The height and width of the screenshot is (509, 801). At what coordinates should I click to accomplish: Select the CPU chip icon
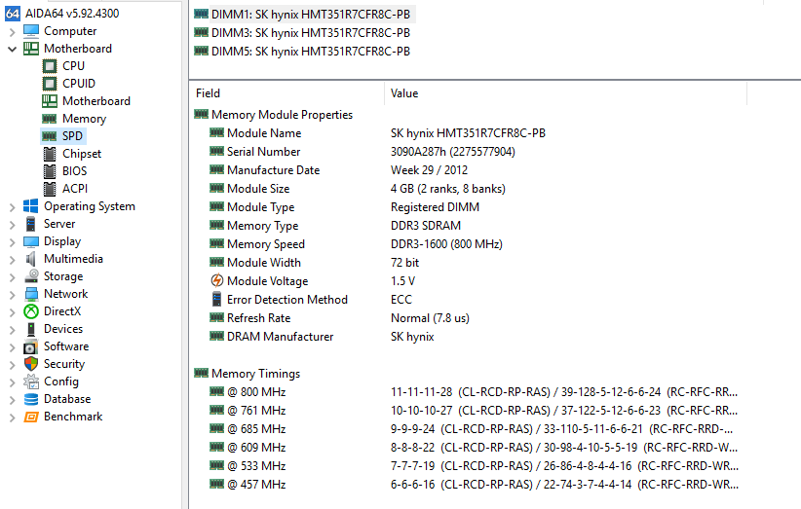tap(50, 66)
